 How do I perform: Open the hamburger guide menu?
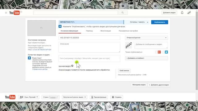[6, 13]
